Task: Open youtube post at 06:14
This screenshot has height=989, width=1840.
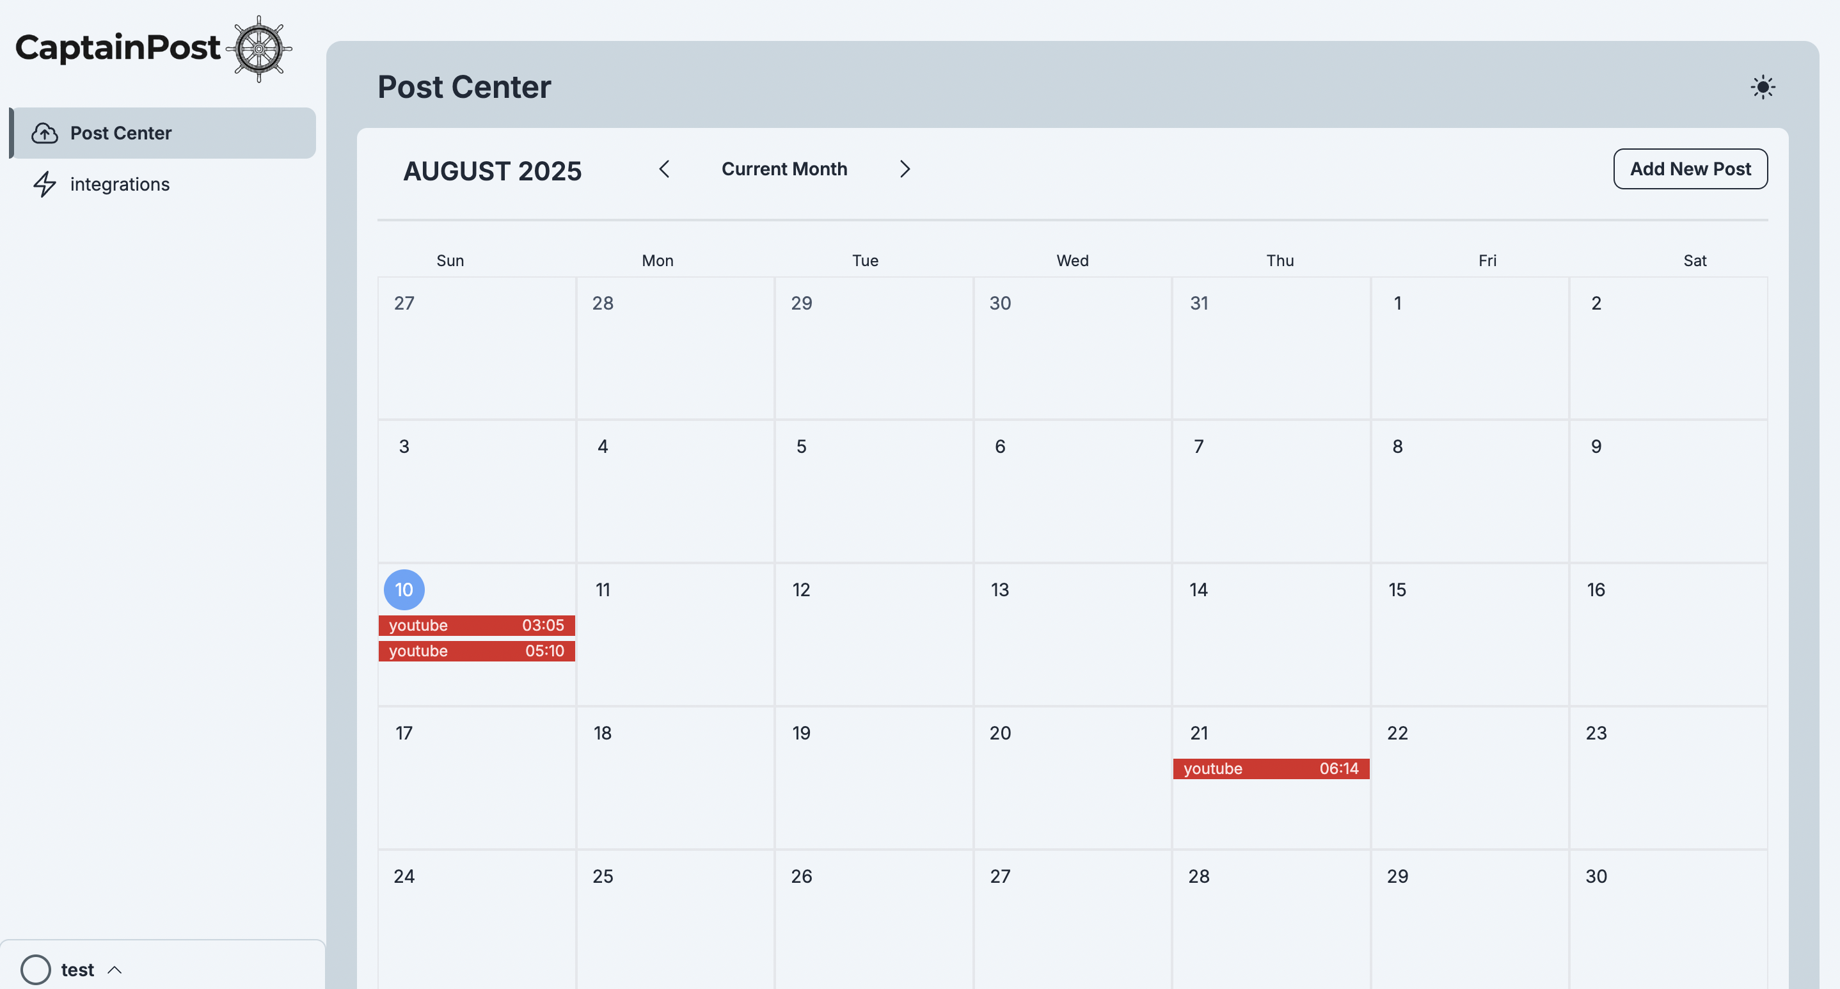Action: tap(1271, 769)
